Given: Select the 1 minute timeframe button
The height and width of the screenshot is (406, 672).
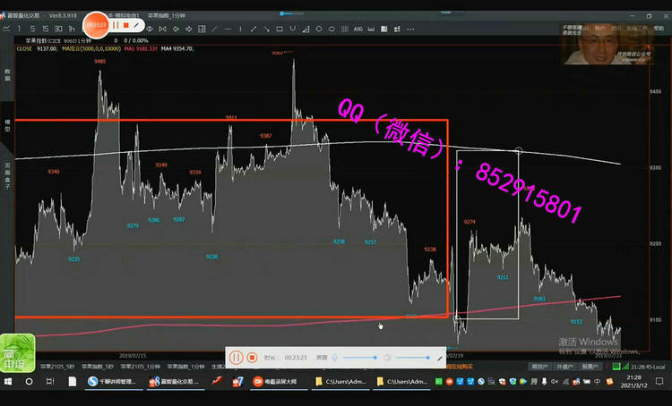Looking at the screenshot, I should coord(19,29).
